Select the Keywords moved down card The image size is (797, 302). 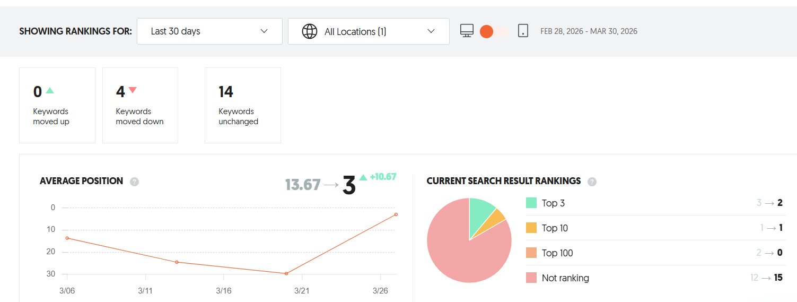click(x=140, y=105)
